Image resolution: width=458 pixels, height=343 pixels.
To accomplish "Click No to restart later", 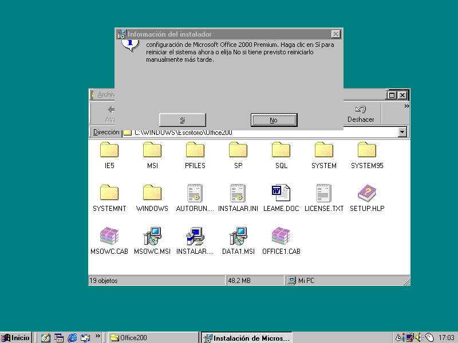I will click(274, 119).
